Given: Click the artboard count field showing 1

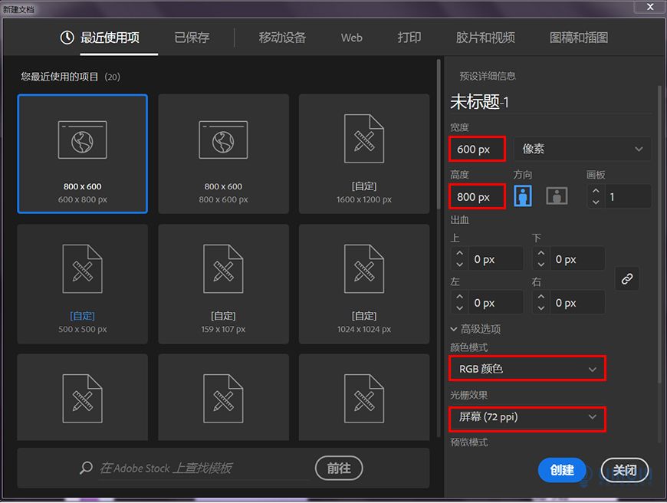Looking at the screenshot, I should [x=627, y=196].
